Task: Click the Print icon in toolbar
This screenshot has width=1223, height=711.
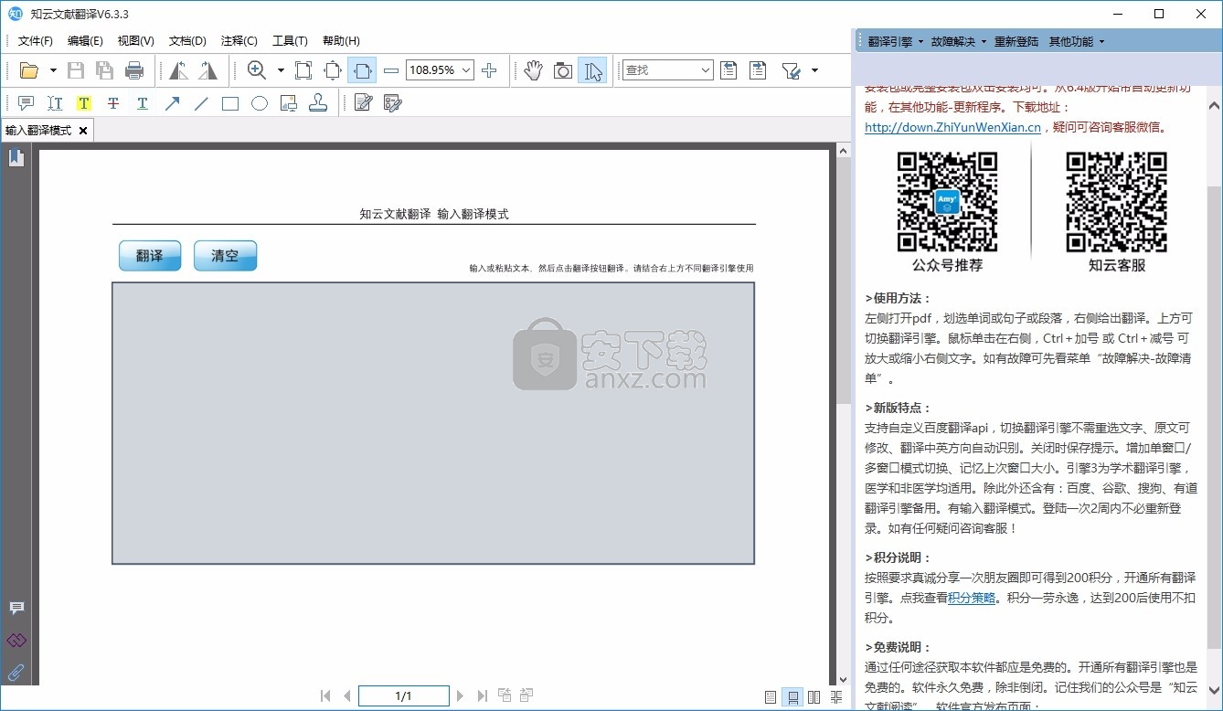Action: pyautogui.click(x=134, y=70)
